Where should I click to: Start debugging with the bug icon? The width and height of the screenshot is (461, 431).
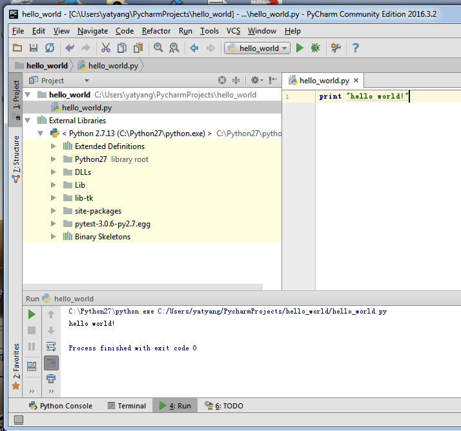point(316,48)
